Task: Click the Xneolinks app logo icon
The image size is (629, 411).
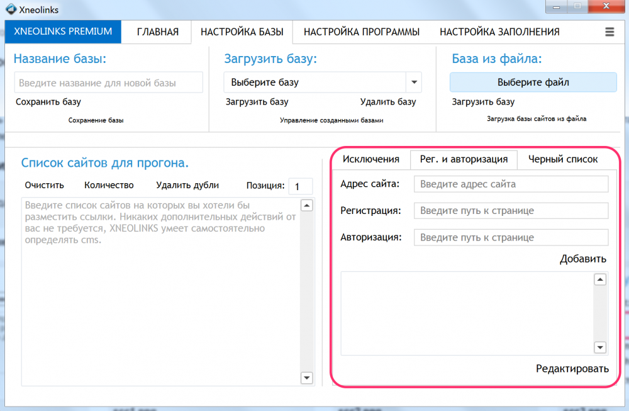Action: pos(11,9)
